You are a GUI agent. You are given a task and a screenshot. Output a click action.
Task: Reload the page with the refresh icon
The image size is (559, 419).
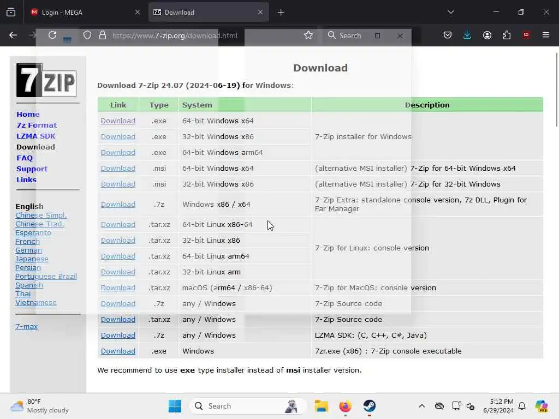(x=52, y=35)
